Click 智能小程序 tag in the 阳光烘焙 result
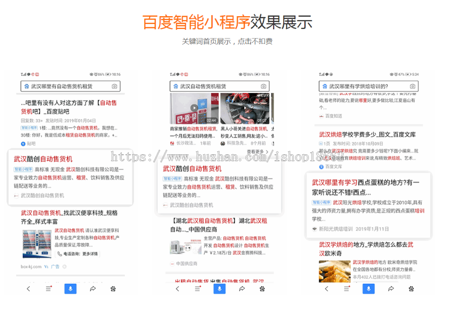Screen dimensions: 455x311 coord(322,202)
